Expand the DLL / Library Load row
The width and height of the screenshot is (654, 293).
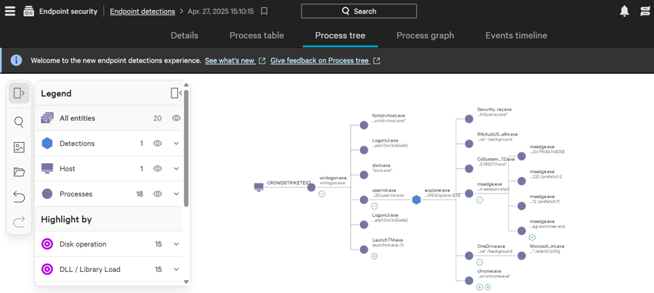(x=176, y=270)
